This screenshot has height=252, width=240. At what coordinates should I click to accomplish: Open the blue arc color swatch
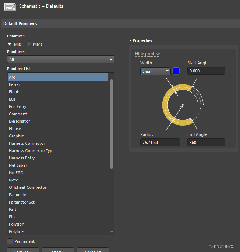point(176,71)
